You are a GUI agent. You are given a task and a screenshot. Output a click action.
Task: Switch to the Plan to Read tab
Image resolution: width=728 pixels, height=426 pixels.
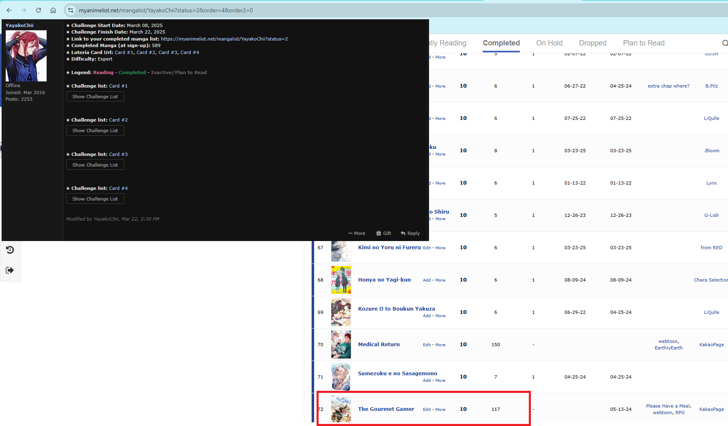pos(644,43)
